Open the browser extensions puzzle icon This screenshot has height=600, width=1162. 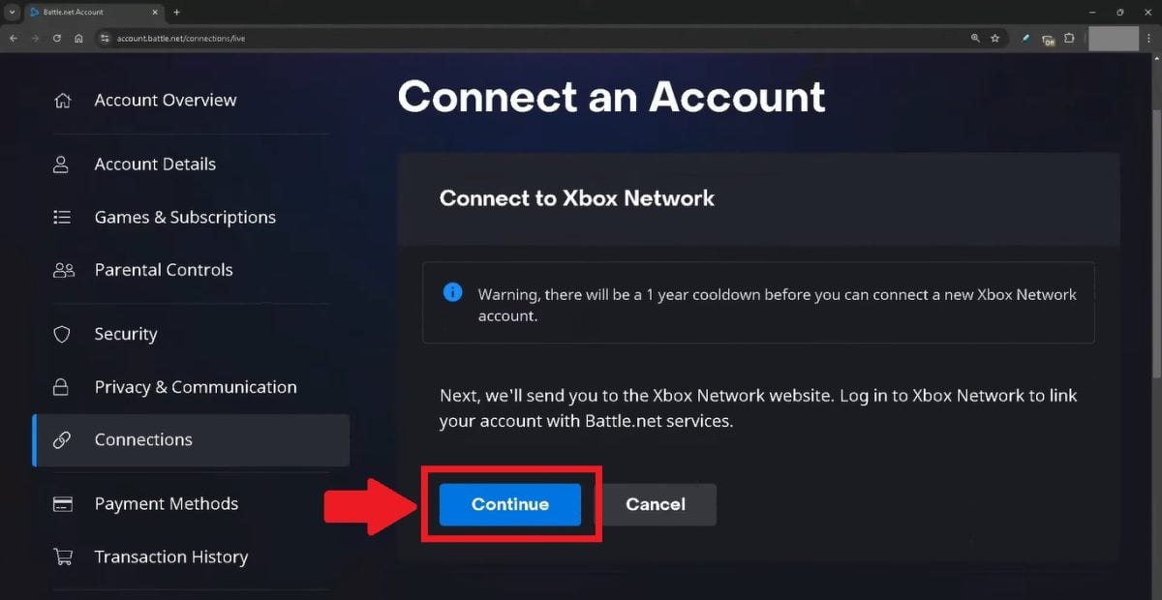[1069, 39]
